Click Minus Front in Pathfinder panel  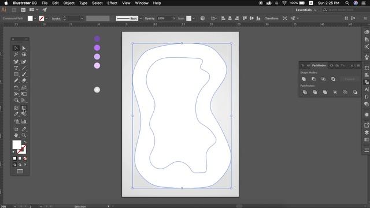tap(313, 79)
